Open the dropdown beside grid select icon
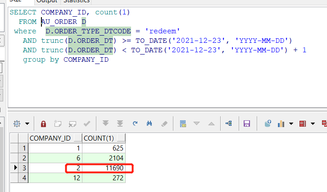 pyautogui.click(x=27, y=124)
